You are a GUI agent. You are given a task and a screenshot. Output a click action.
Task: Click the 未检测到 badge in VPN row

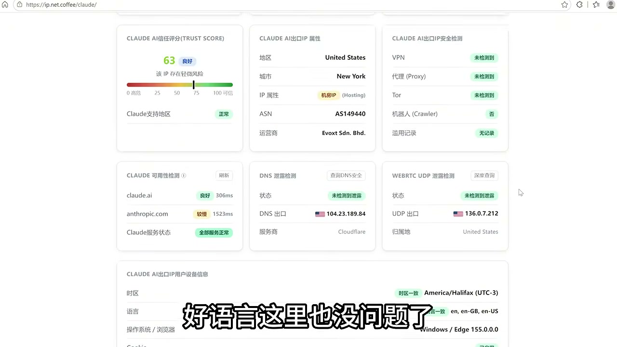(484, 58)
